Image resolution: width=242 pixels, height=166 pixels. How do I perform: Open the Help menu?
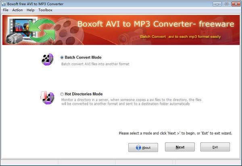(x=30, y=10)
